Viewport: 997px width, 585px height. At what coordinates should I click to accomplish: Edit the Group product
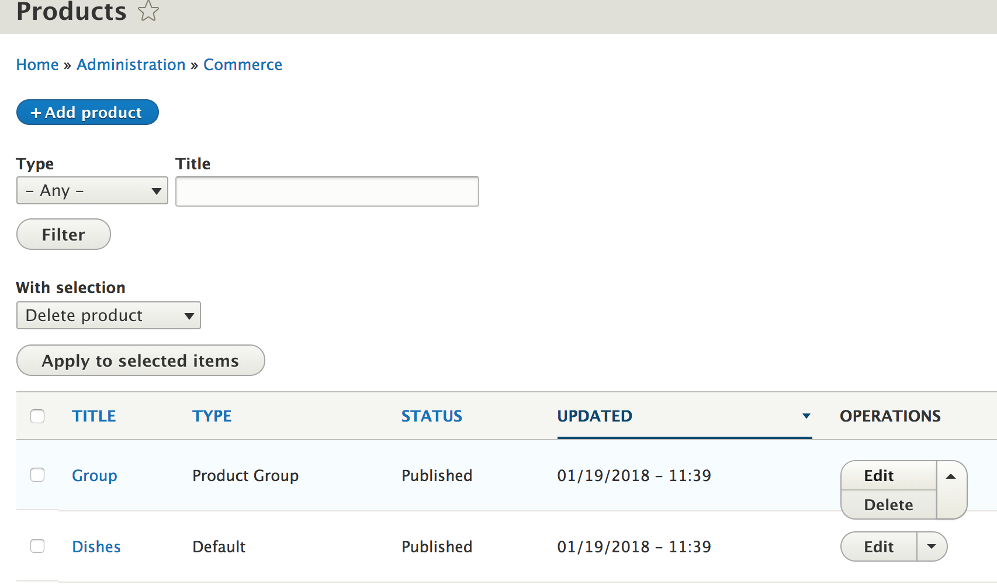(878, 475)
